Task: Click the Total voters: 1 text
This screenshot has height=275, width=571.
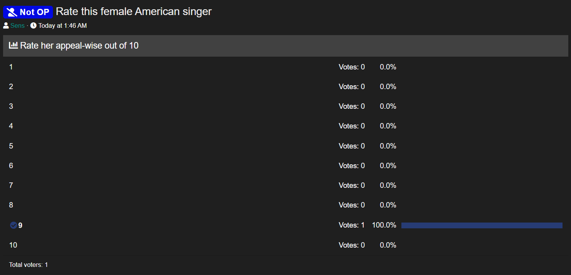Action: pos(29,265)
